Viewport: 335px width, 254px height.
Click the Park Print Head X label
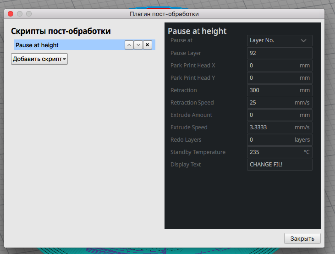(193, 66)
